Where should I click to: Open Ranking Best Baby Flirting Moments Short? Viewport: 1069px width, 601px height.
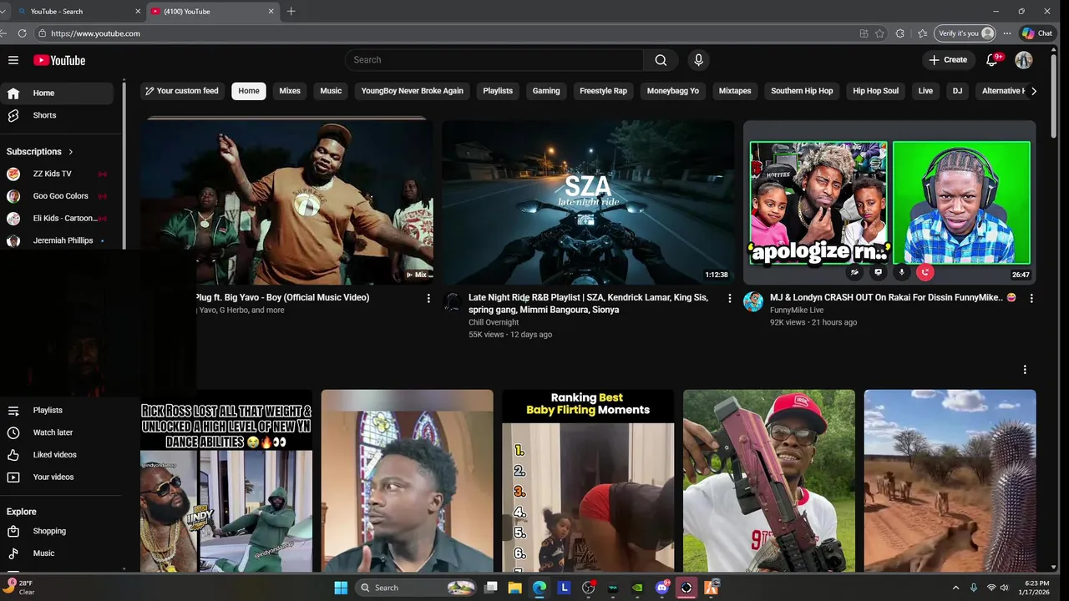tap(588, 481)
